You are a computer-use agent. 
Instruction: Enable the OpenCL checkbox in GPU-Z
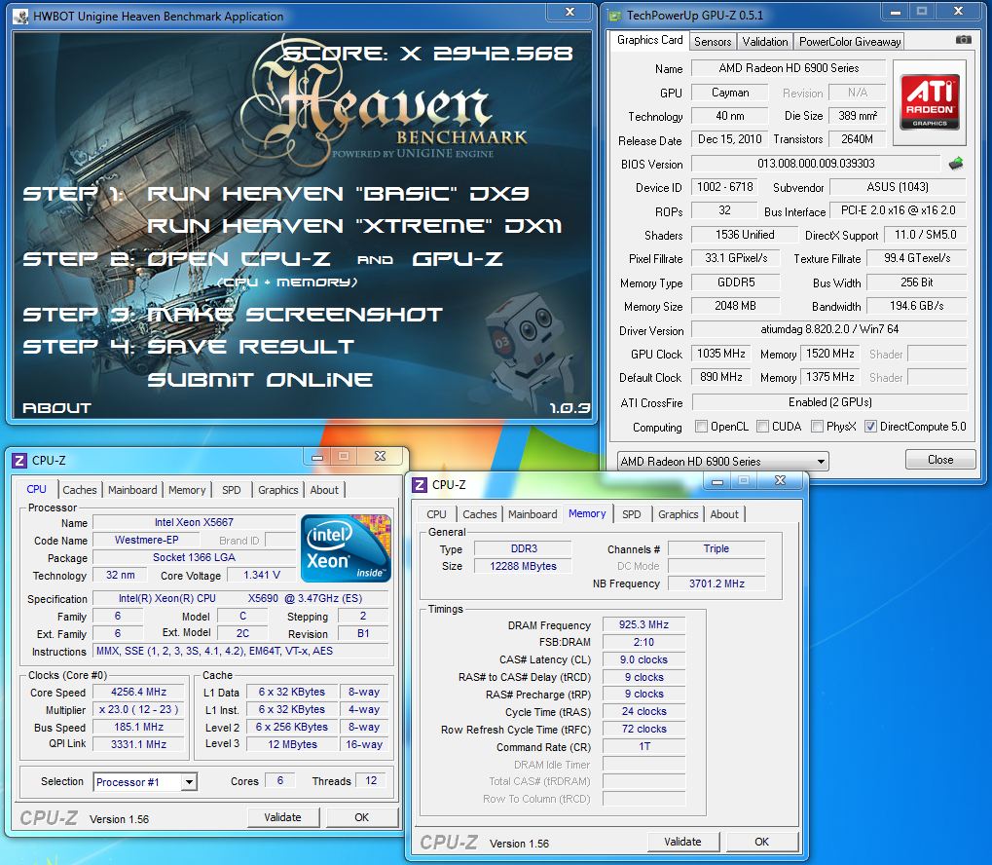(701, 426)
